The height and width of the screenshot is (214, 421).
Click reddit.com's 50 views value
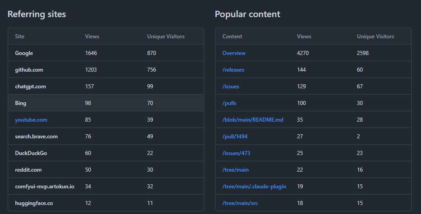click(x=88, y=170)
